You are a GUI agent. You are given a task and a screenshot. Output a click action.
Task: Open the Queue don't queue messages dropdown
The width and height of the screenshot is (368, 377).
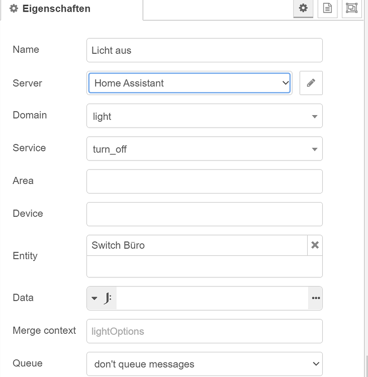(x=204, y=363)
